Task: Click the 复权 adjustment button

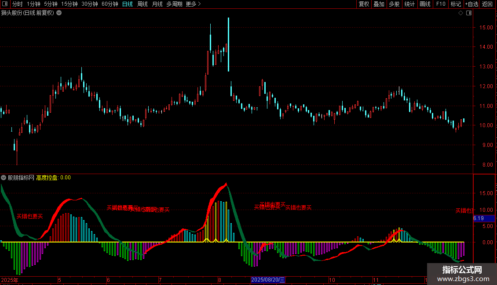Action: tap(364, 4)
